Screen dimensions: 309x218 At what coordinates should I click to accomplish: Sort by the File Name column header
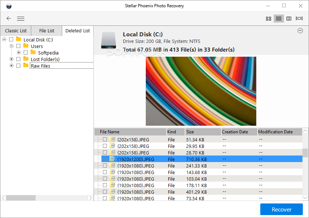[131, 132]
